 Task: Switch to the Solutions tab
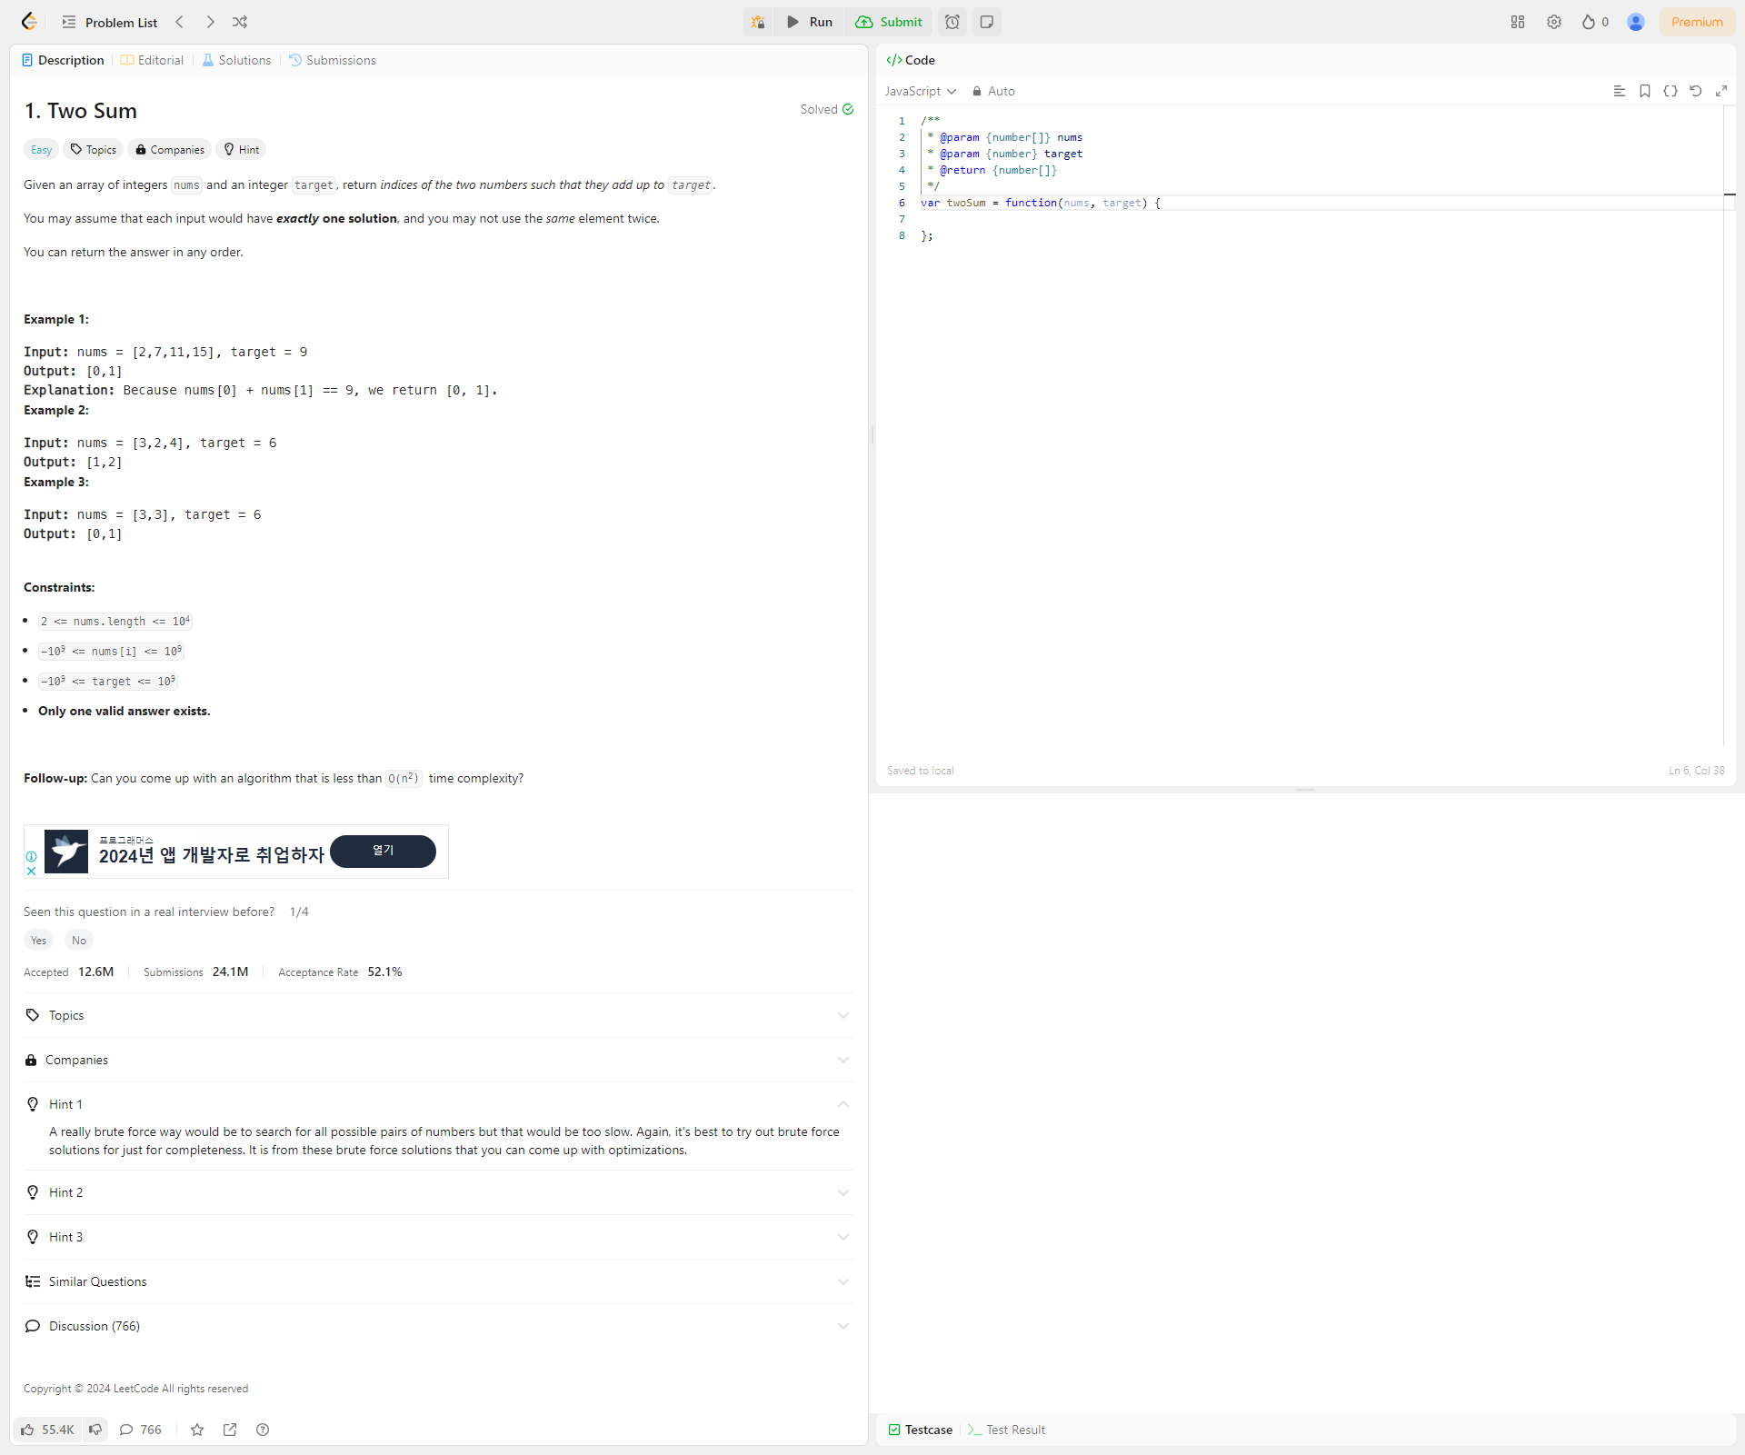(236, 60)
